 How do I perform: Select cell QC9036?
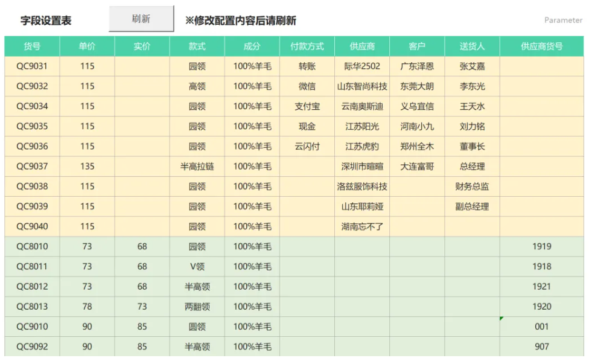[x=32, y=147]
